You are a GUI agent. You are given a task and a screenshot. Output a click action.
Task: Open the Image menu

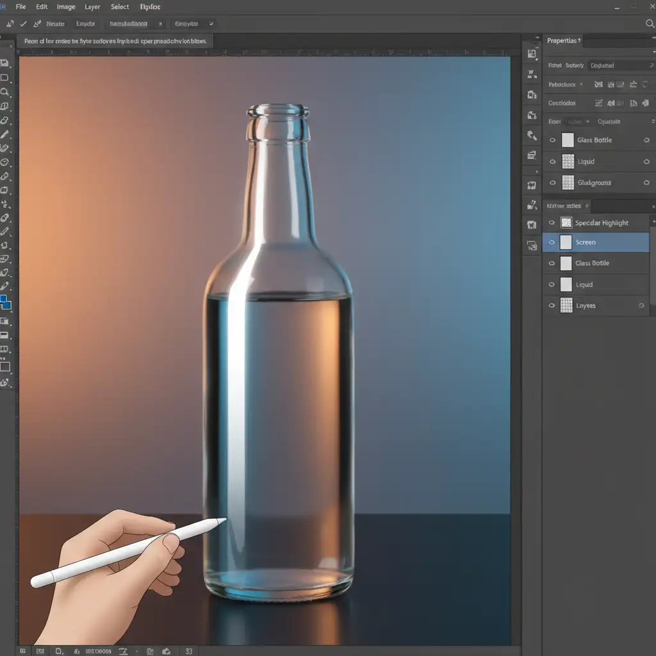tap(65, 7)
